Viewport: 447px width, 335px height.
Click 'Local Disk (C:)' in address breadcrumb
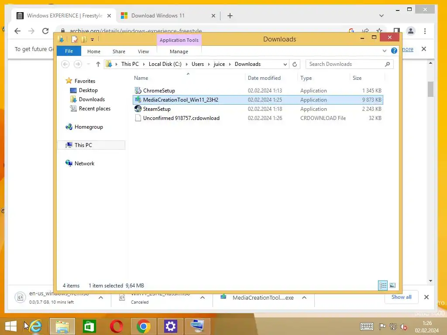click(x=165, y=64)
